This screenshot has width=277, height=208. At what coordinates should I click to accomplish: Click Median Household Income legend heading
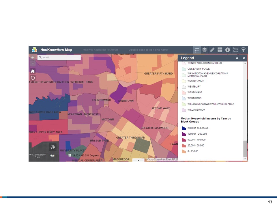click(206, 120)
